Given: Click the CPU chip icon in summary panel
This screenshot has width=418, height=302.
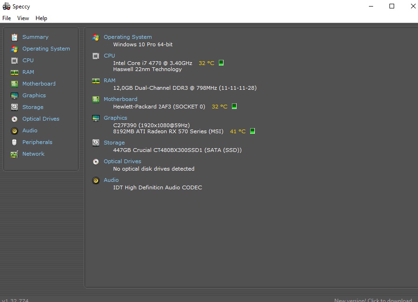Looking at the screenshot, I should (x=96, y=56).
